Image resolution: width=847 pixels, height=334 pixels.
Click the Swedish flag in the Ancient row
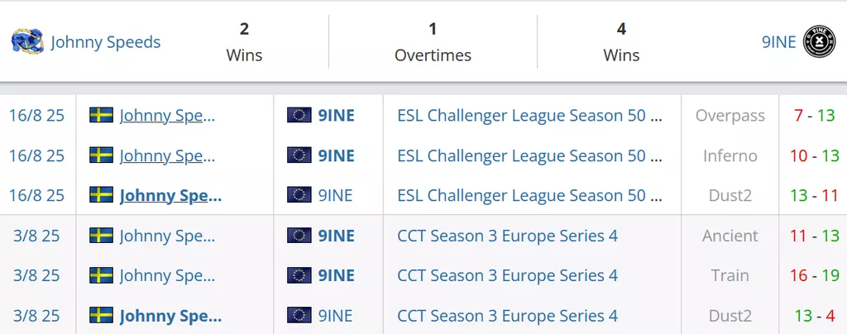[101, 236]
